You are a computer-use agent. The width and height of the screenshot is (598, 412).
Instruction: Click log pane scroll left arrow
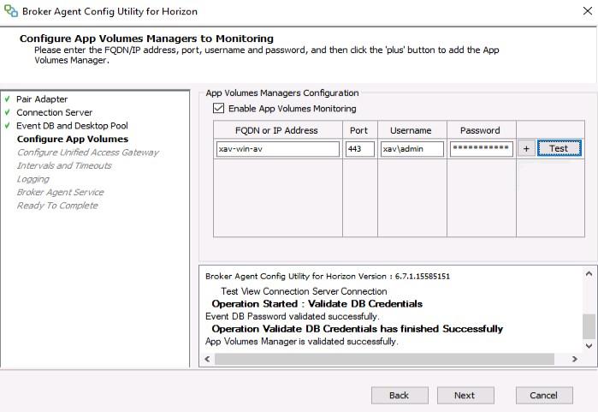pos(208,359)
